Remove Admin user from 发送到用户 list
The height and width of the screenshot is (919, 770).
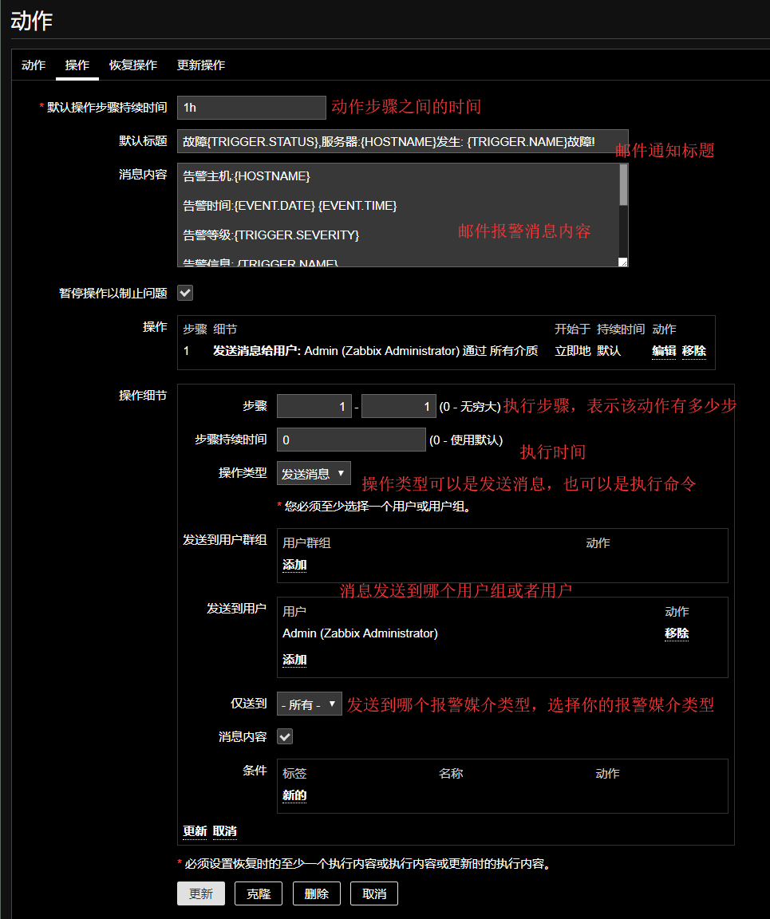pyautogui.click(x=677, y=633)
